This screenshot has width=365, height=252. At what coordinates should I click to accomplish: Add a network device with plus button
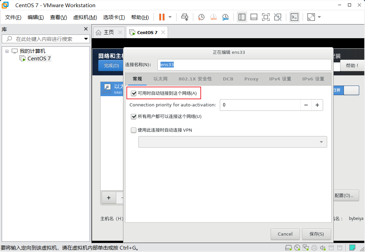click(109, 198)
